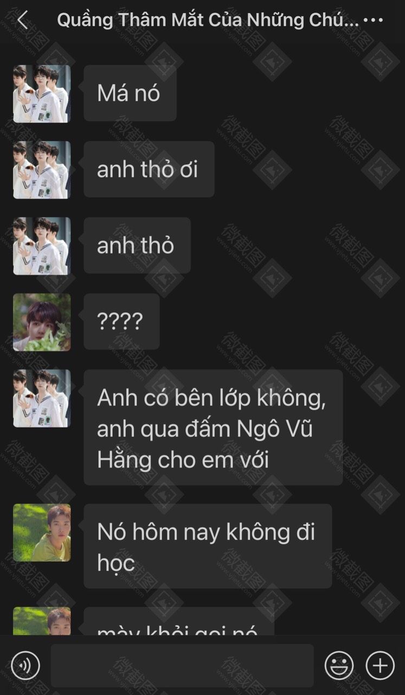Focus the message text input field
The image size is (405, 695).
tap(182, 665)
